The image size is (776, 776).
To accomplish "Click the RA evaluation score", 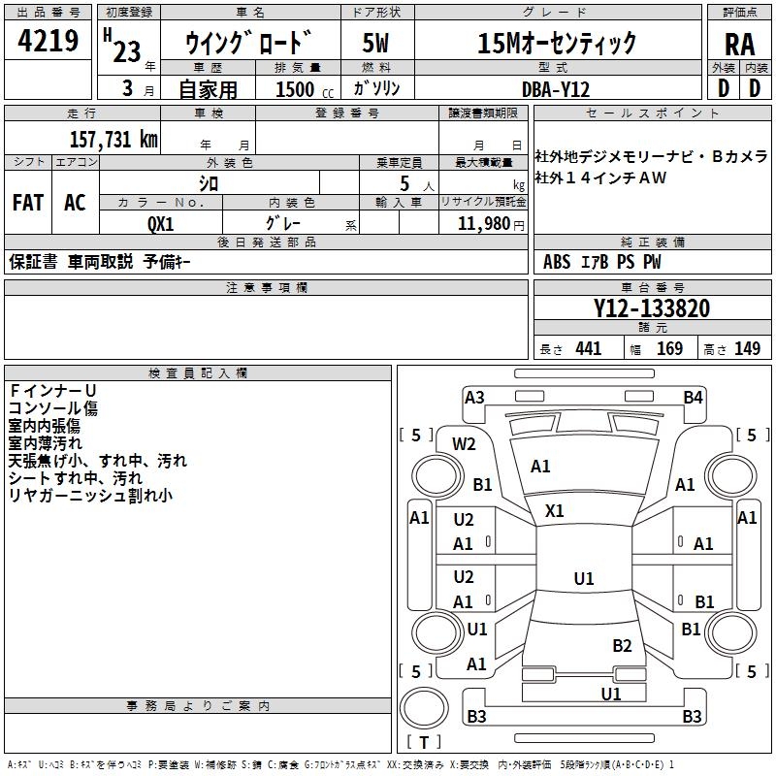I will point(739,44).
